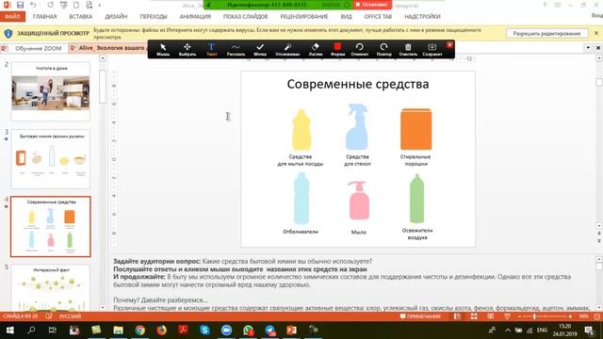This screenshot has width=603, height=339.
Task: Click the zoom slider in status bar
Action: (x=545, y=316)
